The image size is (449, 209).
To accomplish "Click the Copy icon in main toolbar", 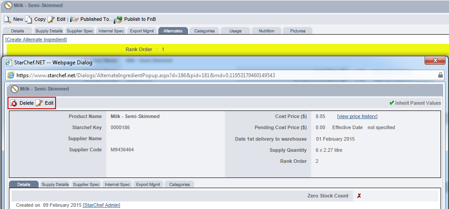I will 29,20.
